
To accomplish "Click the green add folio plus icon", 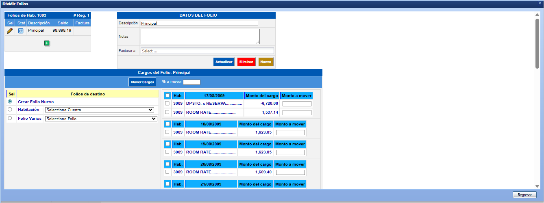I will tap(47, 43).
